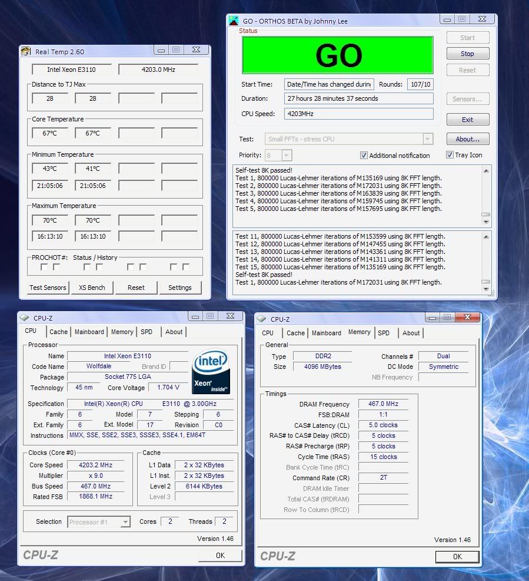
Task: Click the Exit button in ORTHOS
Action: pos(468,119)
